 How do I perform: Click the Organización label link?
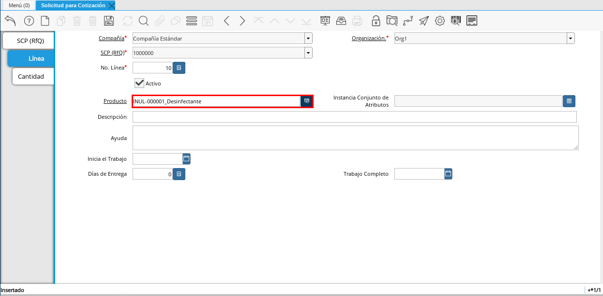click(x=369, y=38)
